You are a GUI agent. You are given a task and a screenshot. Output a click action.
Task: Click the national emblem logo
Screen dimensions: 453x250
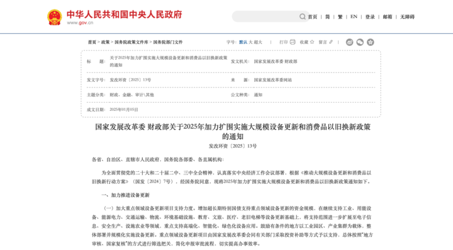pos(55,17)
